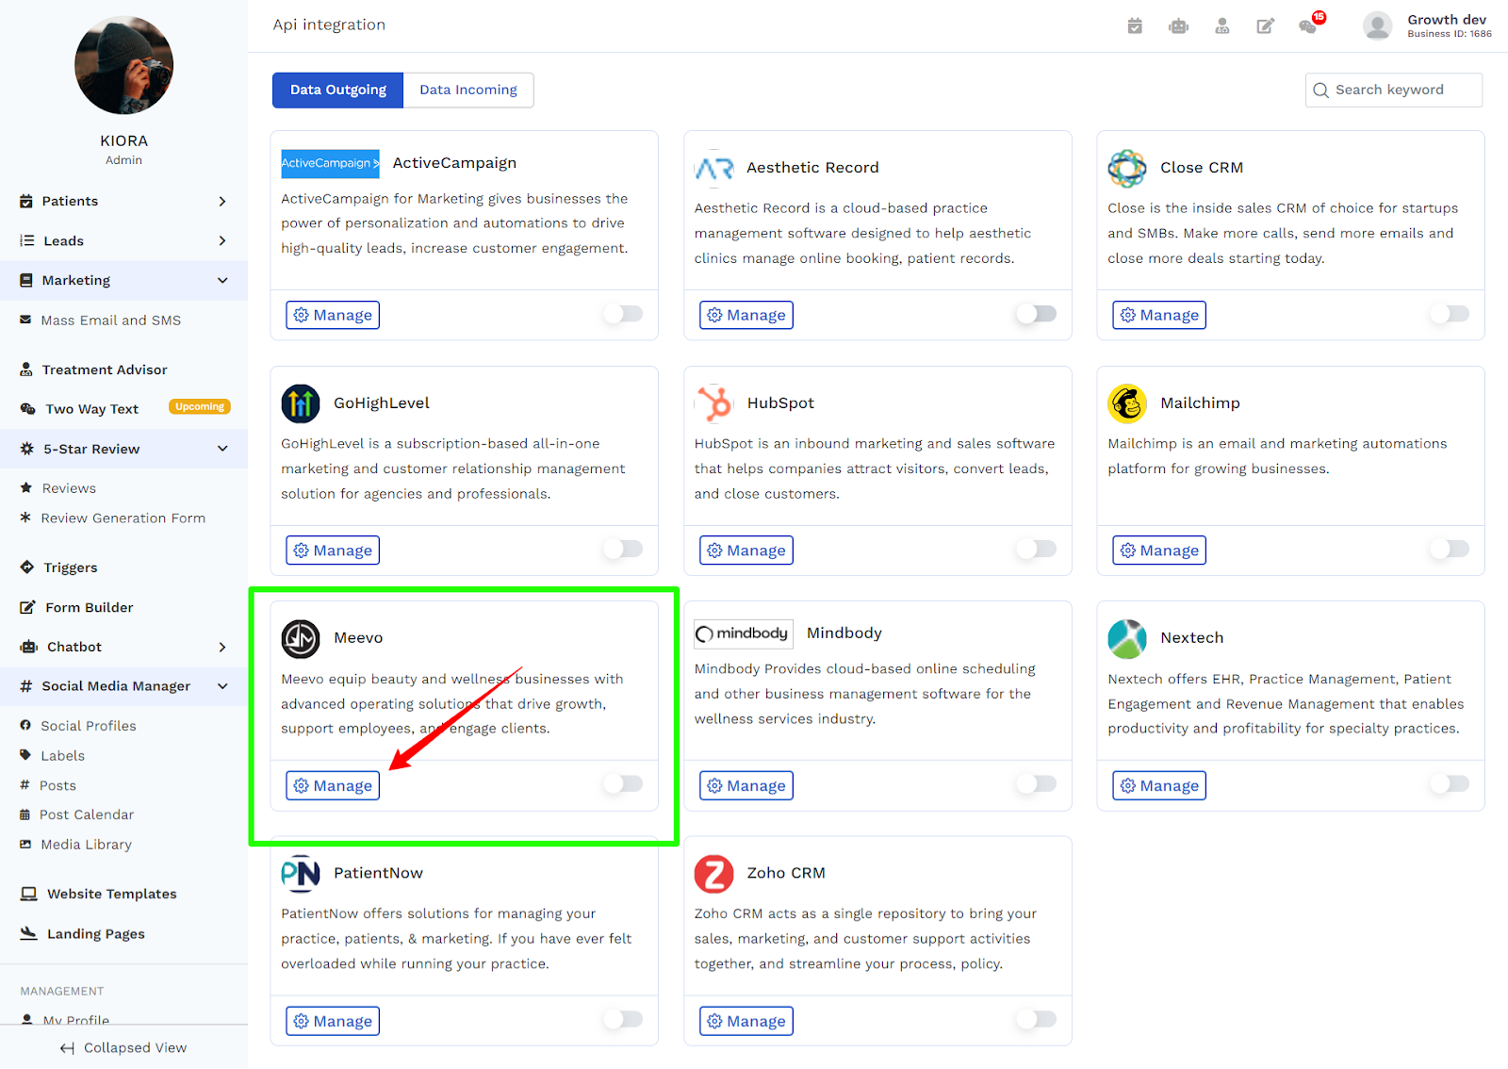Toggle the Mindbody integration switch

[1037, 783]
